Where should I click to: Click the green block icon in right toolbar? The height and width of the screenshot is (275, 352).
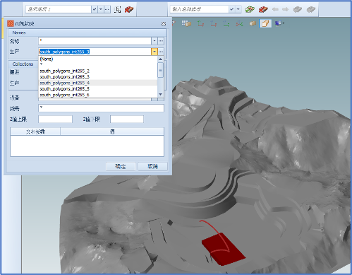point(250,9)
